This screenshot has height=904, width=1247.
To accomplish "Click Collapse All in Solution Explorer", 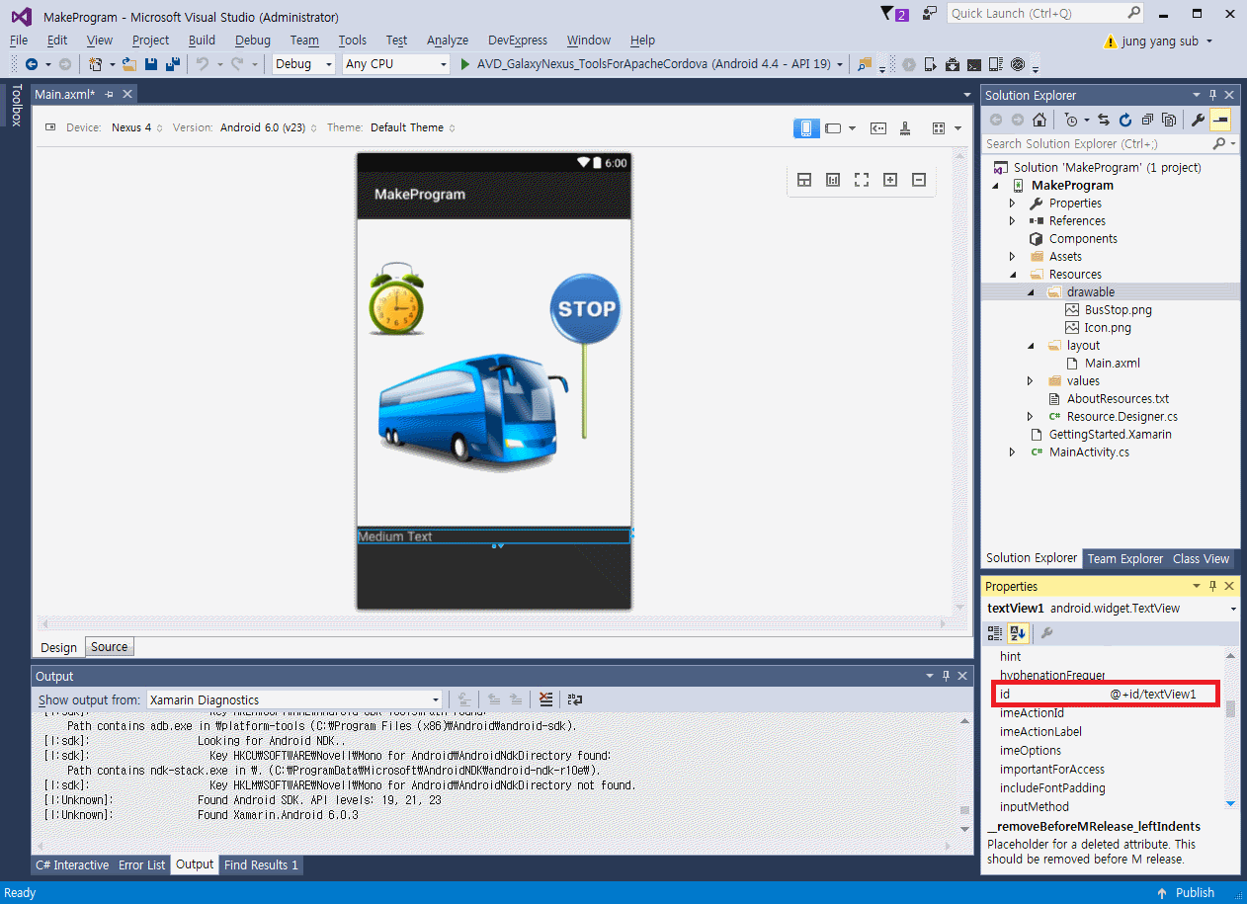I will point(1147,120).
